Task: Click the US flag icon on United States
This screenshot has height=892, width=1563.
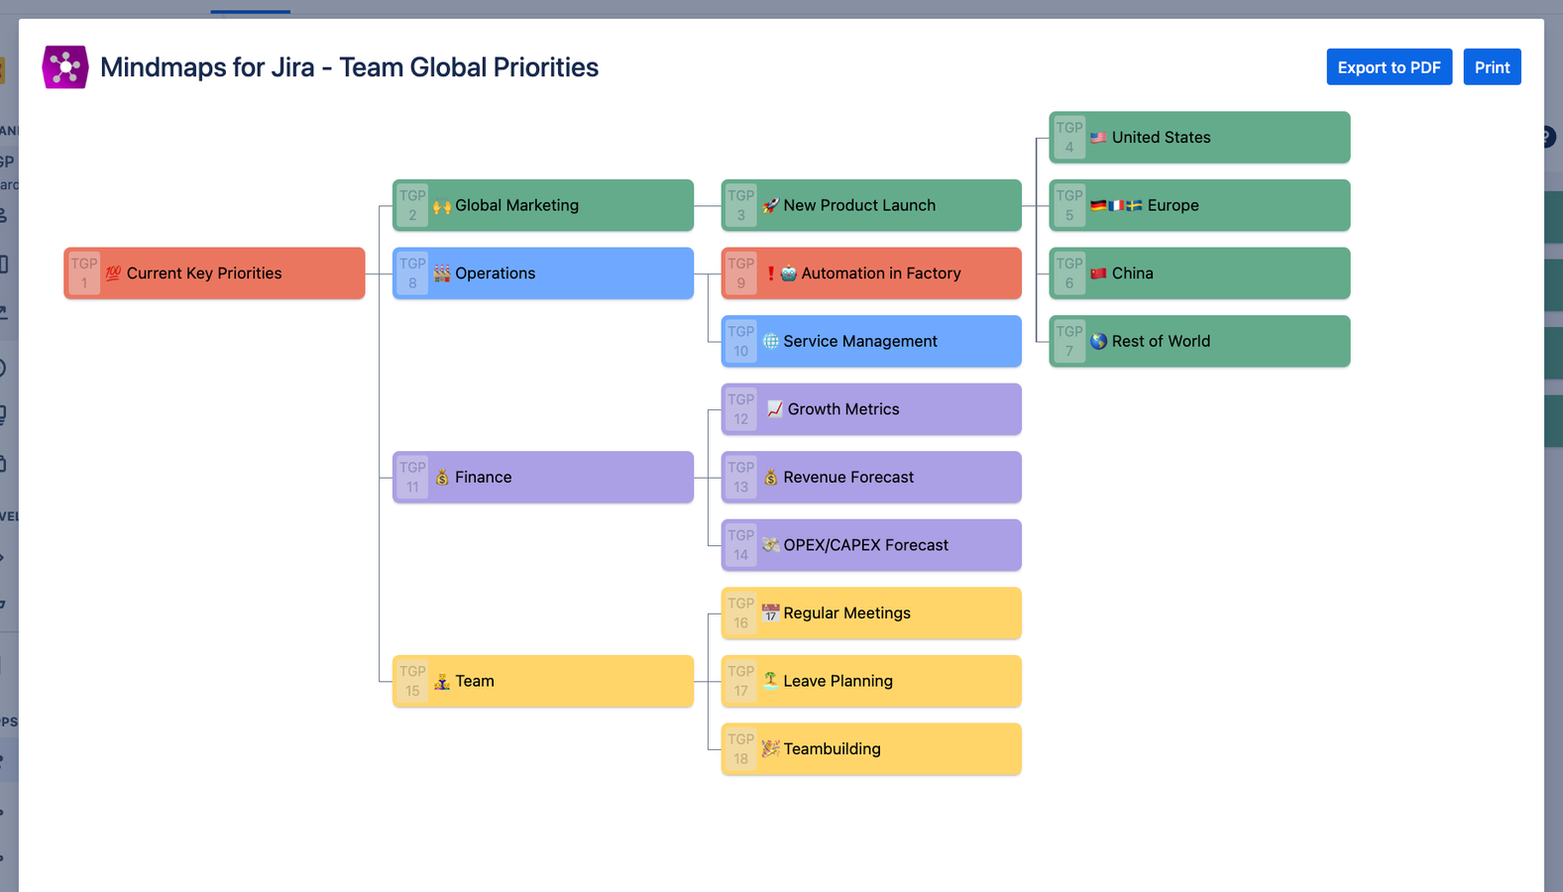Action: [x=1098, y=137]
